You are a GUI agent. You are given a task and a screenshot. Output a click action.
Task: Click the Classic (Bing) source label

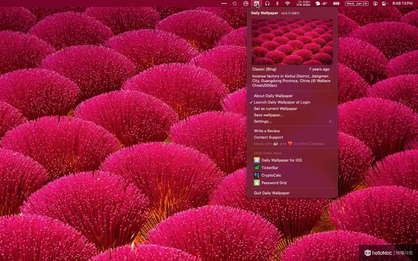click(x=264, y=69)
